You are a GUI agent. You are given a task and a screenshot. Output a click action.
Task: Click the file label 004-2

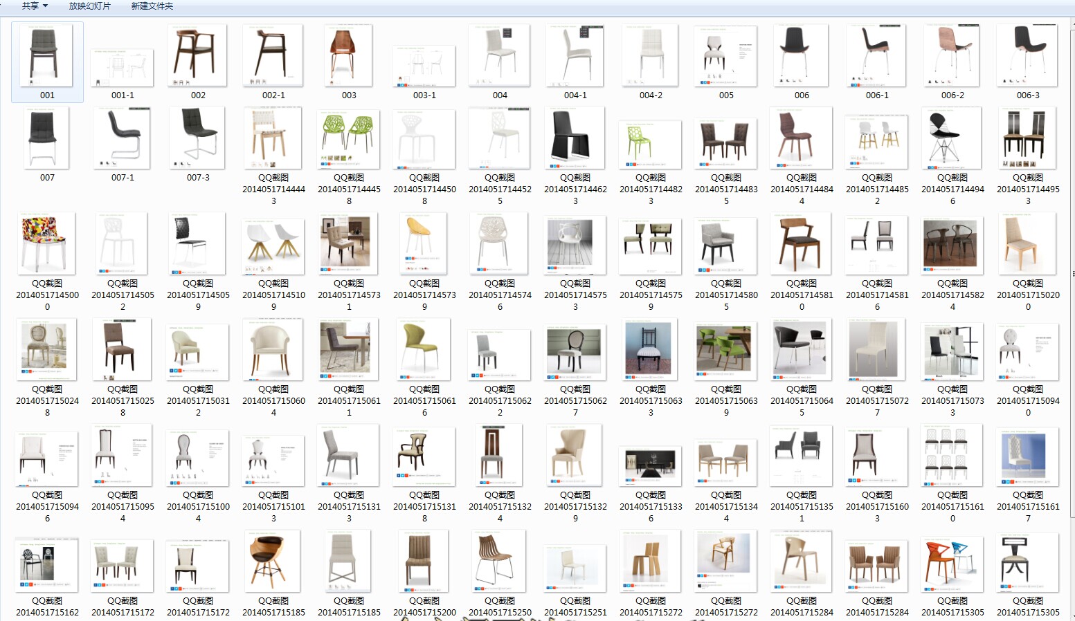[x=651, y=95]
